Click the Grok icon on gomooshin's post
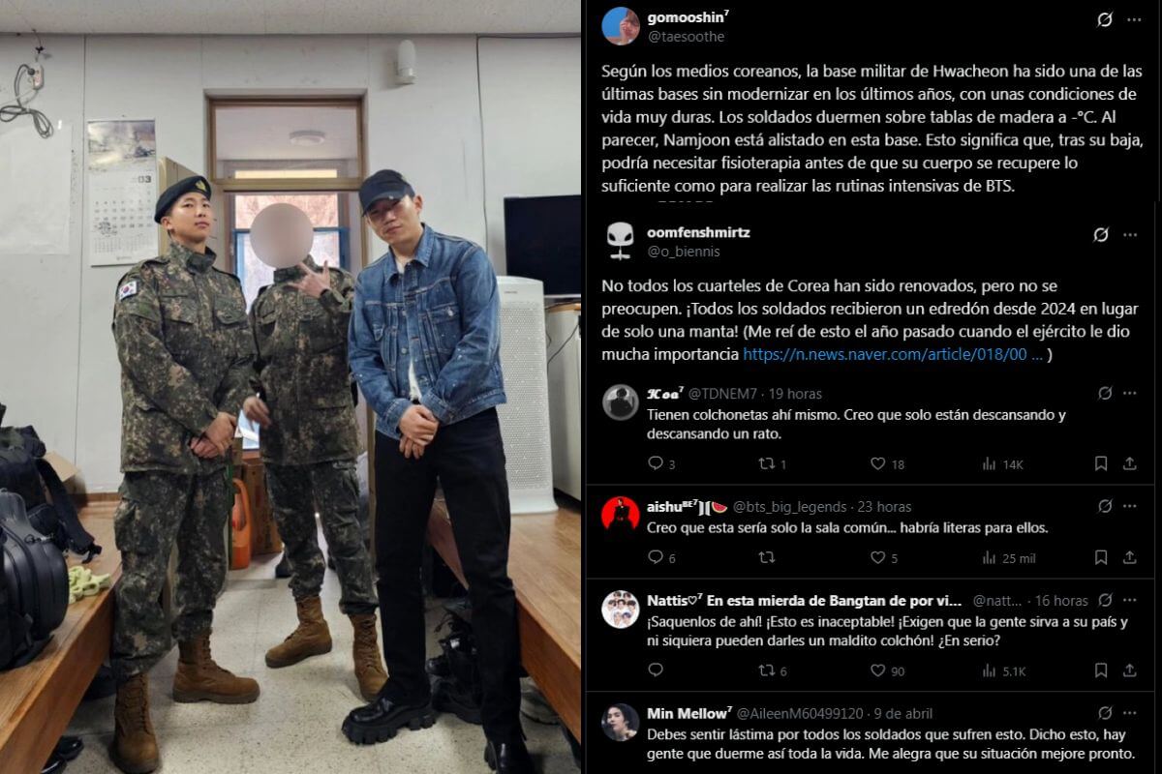 [1105, 19]
